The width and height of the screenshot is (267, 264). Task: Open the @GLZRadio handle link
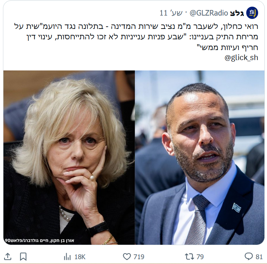[208, 13]
